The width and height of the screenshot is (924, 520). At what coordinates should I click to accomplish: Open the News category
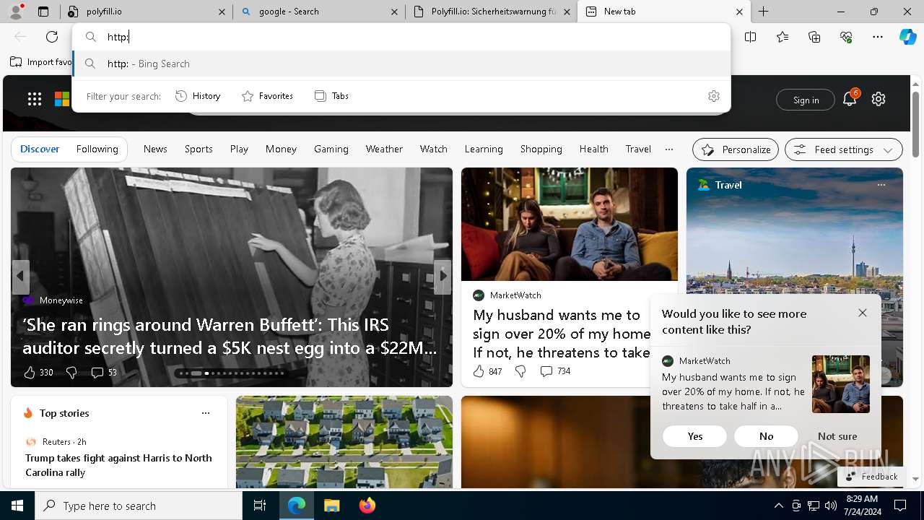[155, 149]
